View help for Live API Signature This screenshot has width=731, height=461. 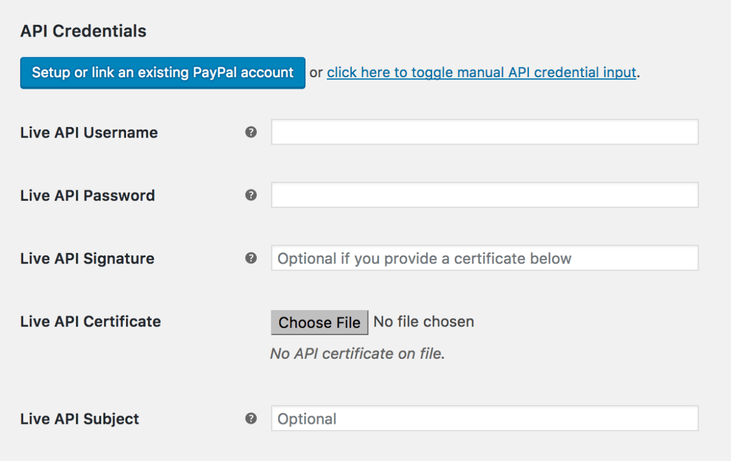[251, 258]
